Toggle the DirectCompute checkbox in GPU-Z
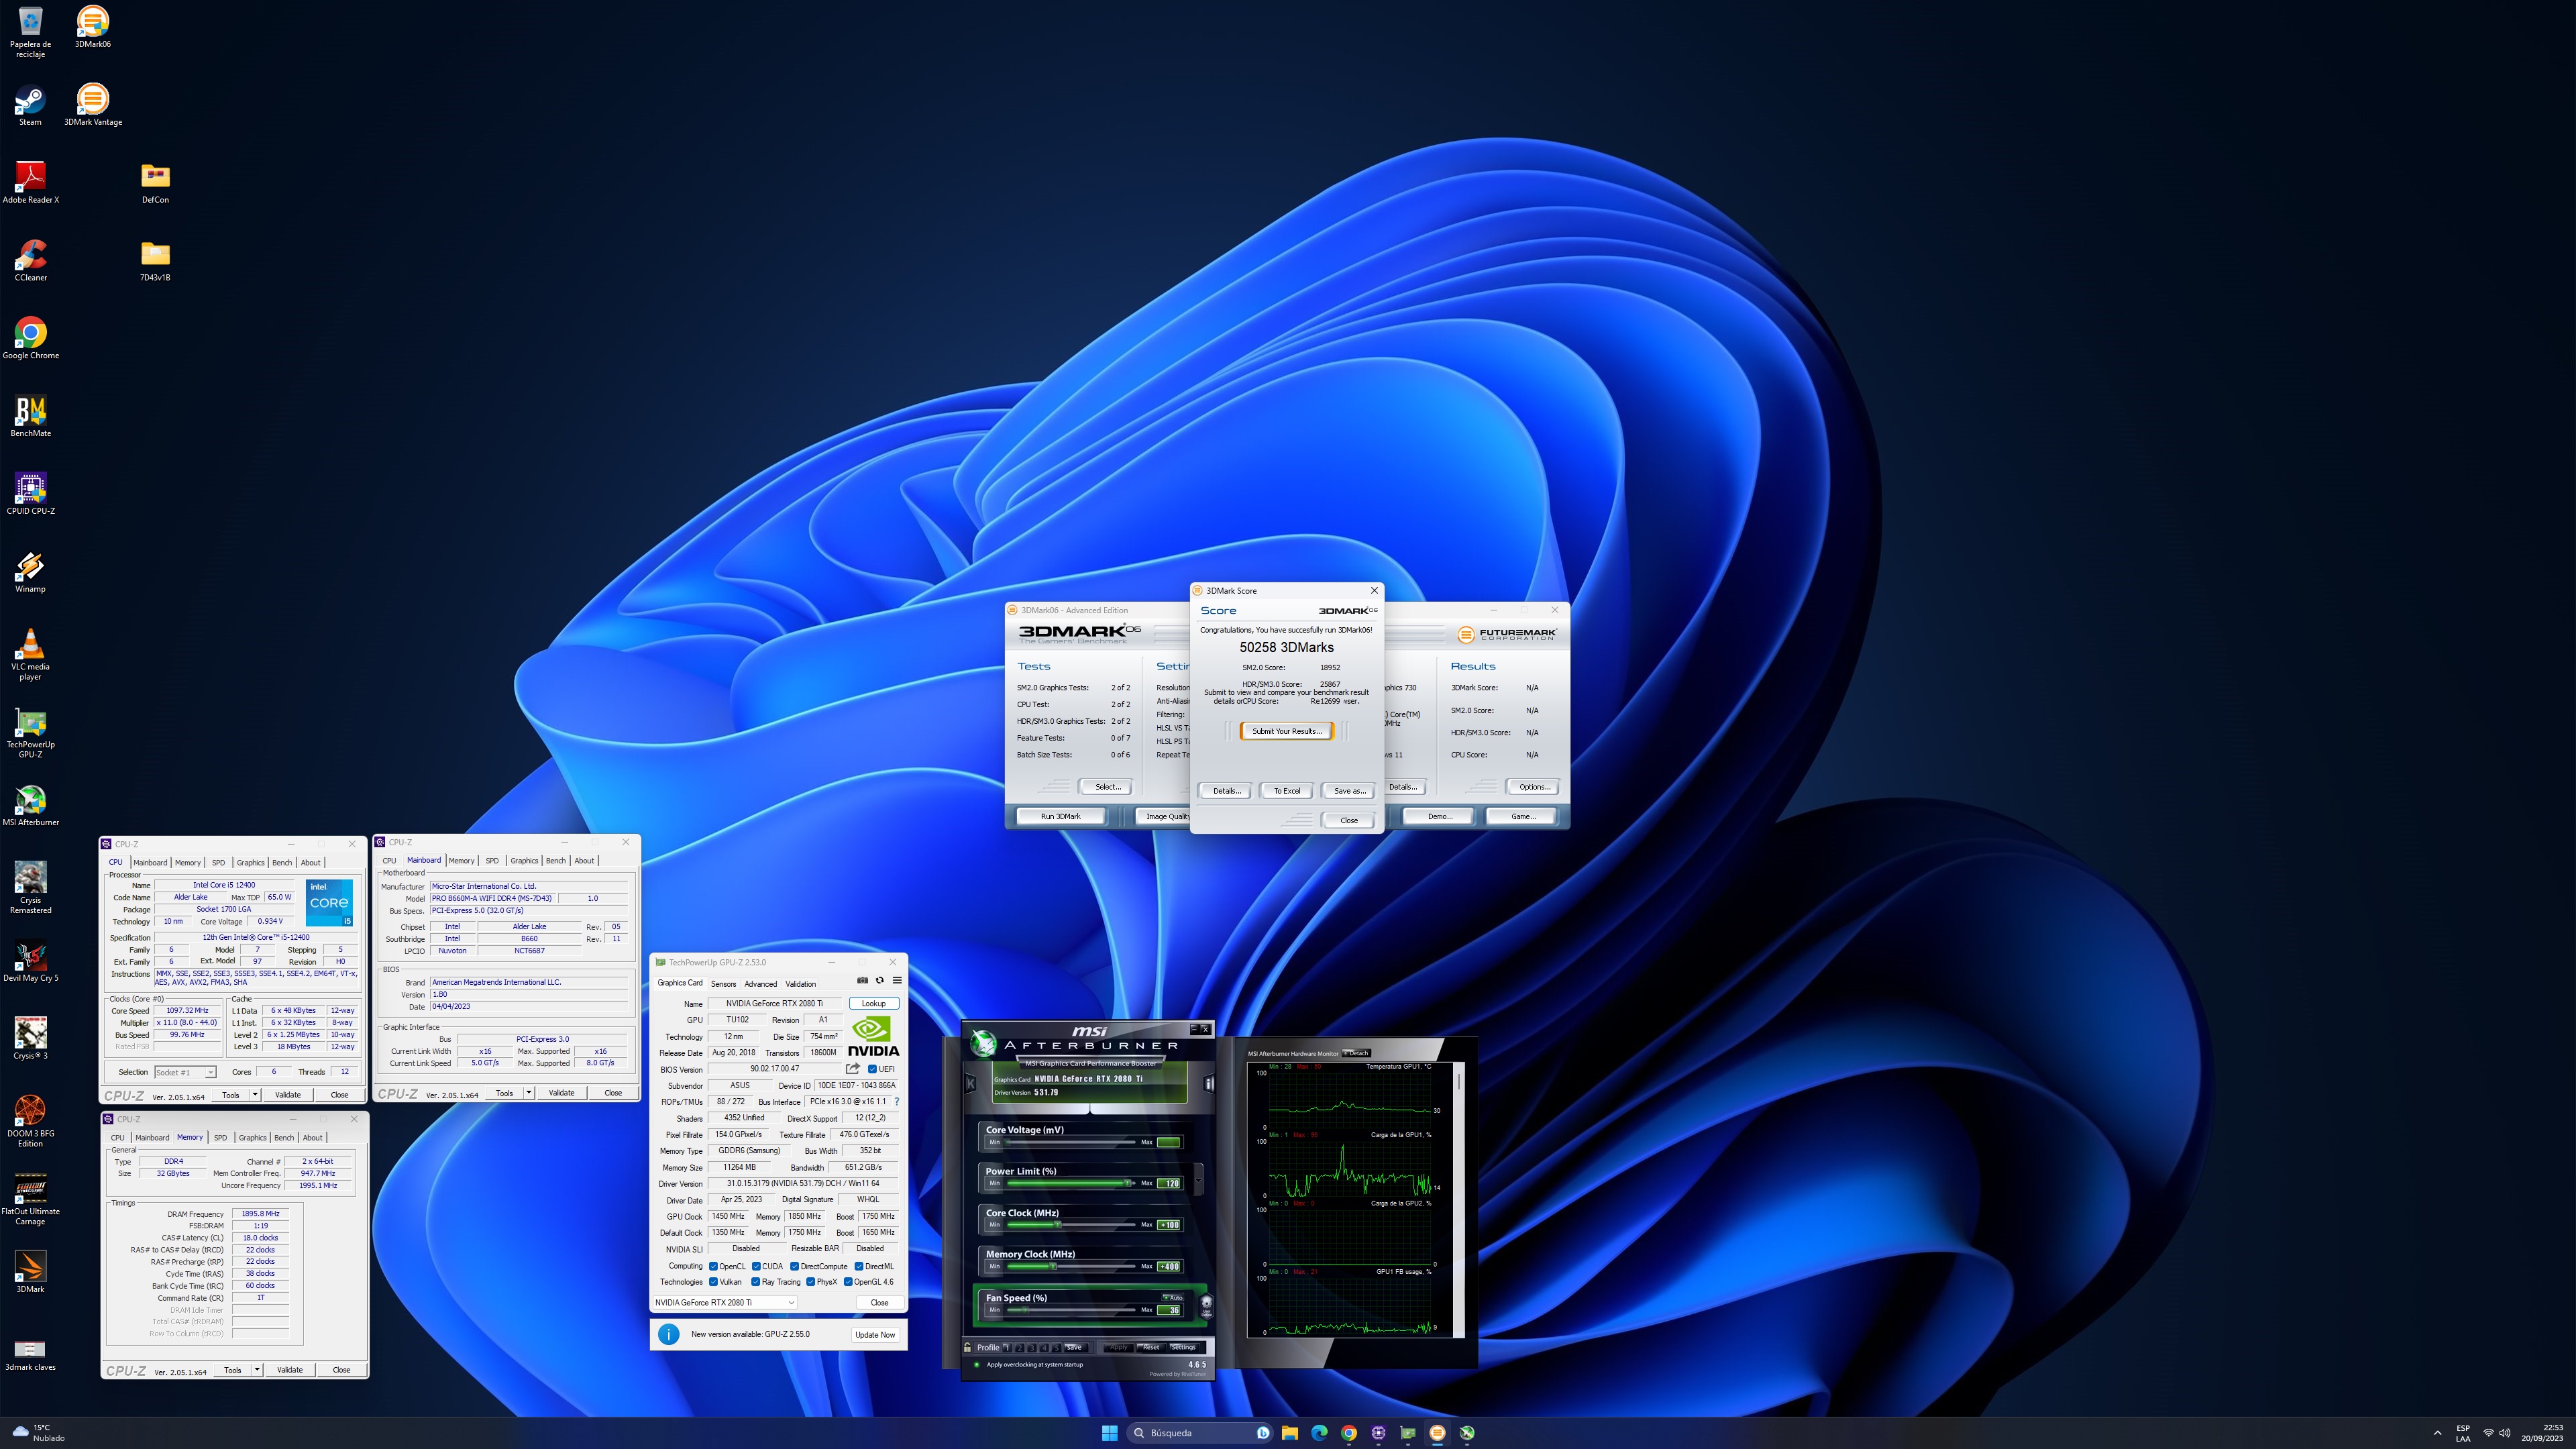Image resolution: width=2576 pixels, height=1449 pixels. [x=794, y=1266]
